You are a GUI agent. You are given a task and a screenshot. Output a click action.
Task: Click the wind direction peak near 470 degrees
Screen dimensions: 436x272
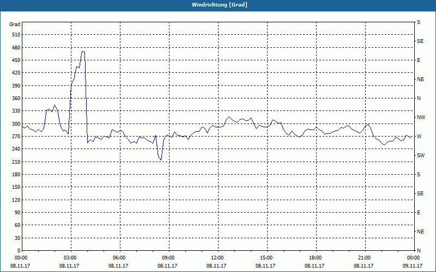[83, 52]
